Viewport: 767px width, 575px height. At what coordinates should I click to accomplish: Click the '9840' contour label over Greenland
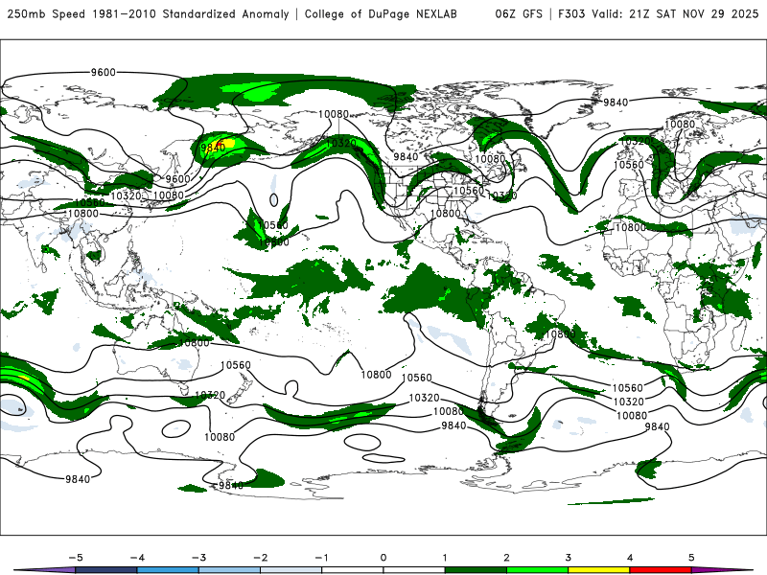616,103
